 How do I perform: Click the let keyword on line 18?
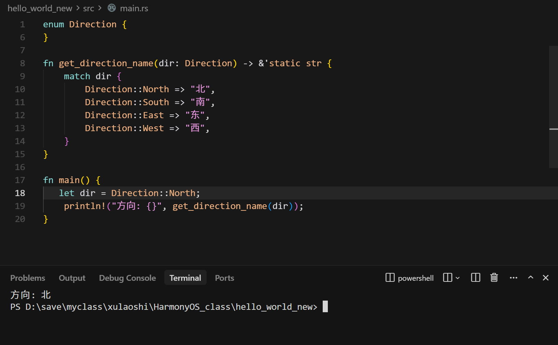pos(67,193)
